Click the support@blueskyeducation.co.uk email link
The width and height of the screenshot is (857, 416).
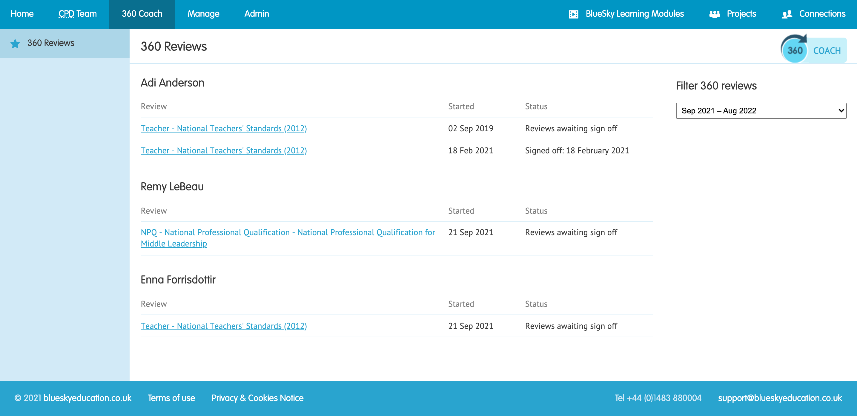click(x=779, y=398)
